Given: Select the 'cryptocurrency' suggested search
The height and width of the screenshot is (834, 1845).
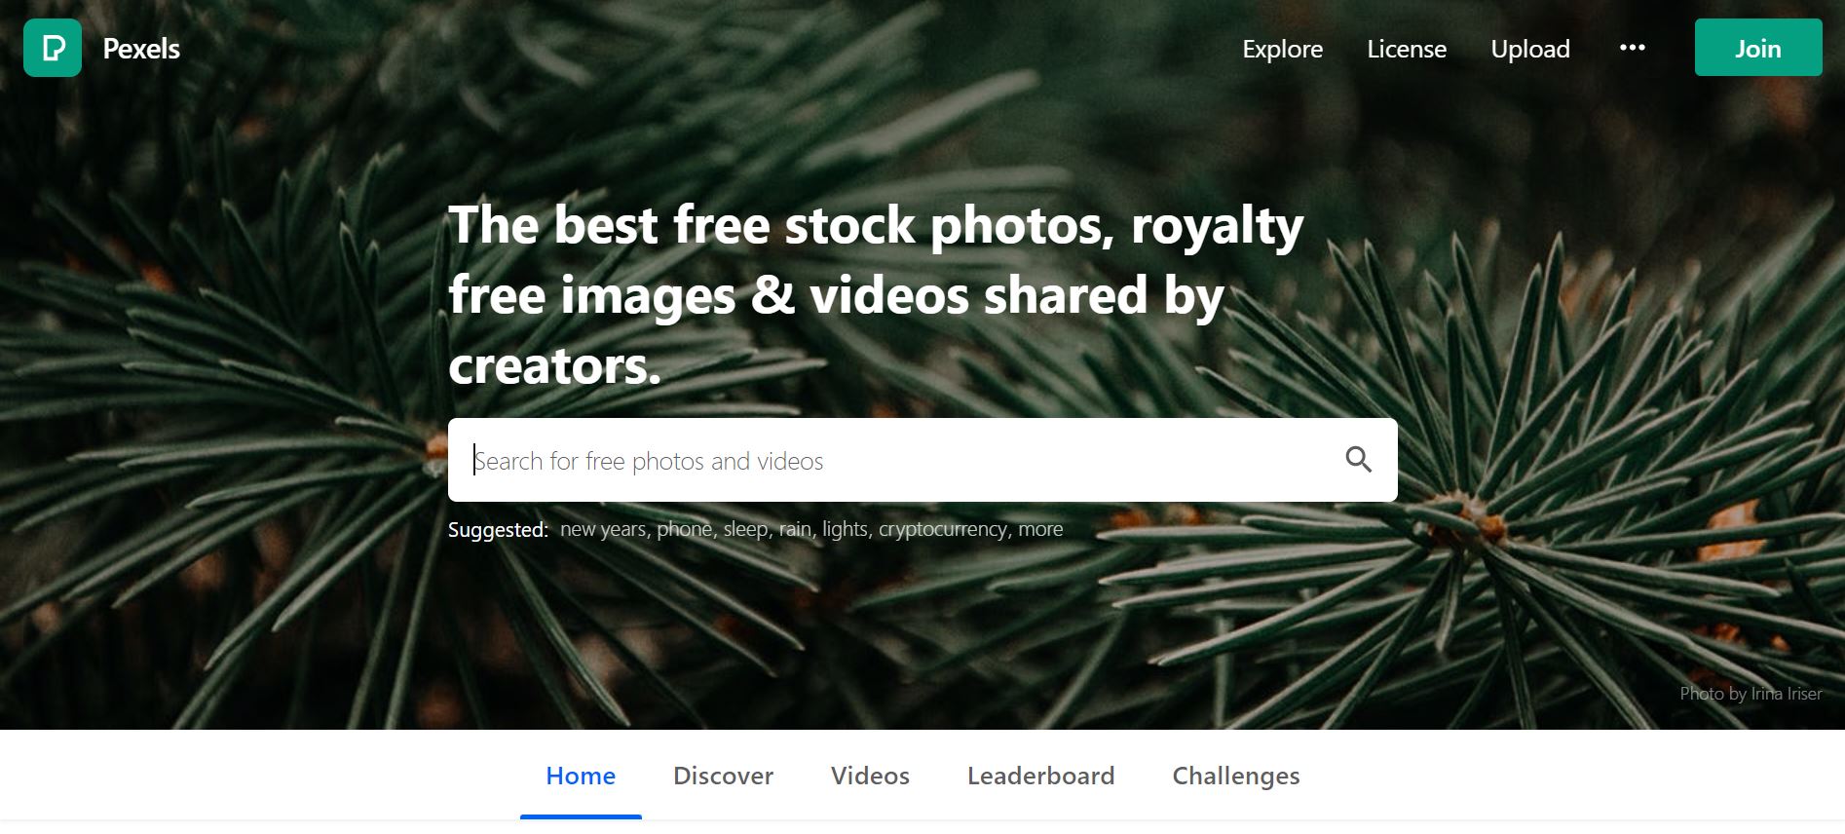Looking at the screenshot, I should pyautogui.click(x=943, y=529).
